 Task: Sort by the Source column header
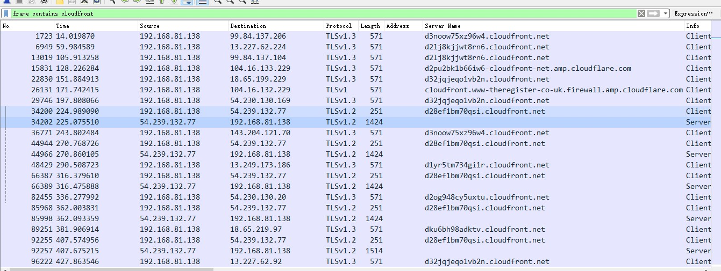(183, 26)
